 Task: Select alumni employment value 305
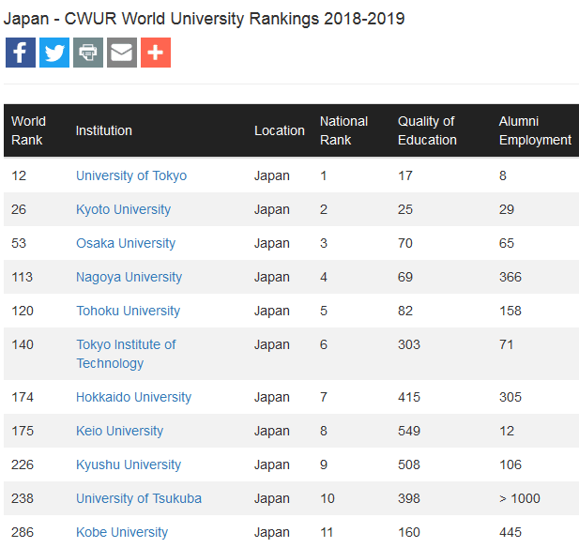point(510,397)
